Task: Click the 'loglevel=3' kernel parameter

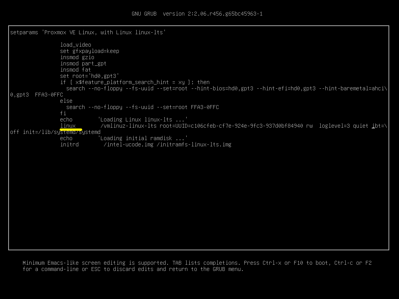Action: click(x=334, y=126)
